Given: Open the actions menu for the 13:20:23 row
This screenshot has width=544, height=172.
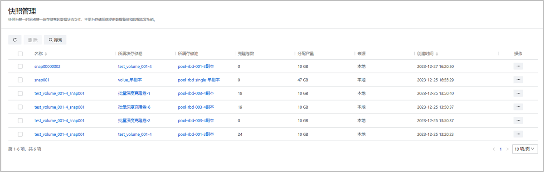Looking at the screenshot, I should (x=518, y=134).
